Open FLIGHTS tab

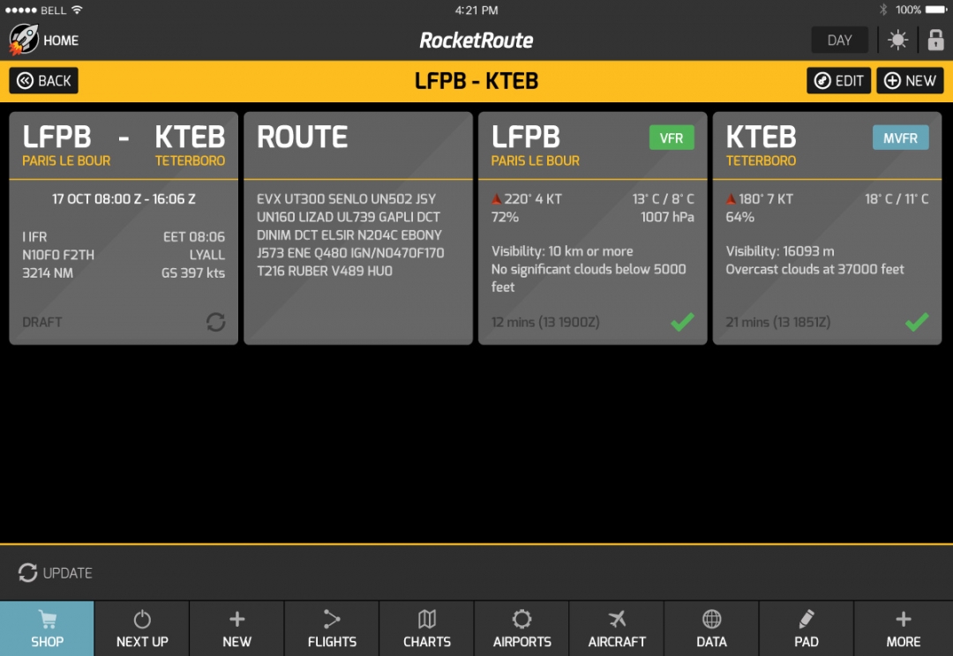(x=332, y=629)
